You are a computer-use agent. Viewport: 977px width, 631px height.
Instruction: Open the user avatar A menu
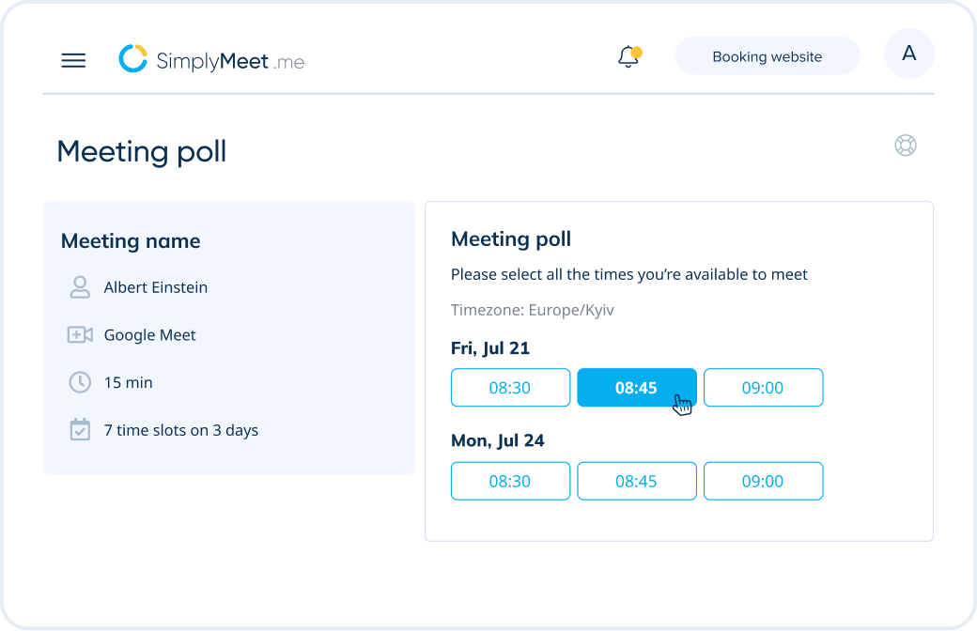pos(909,54)
